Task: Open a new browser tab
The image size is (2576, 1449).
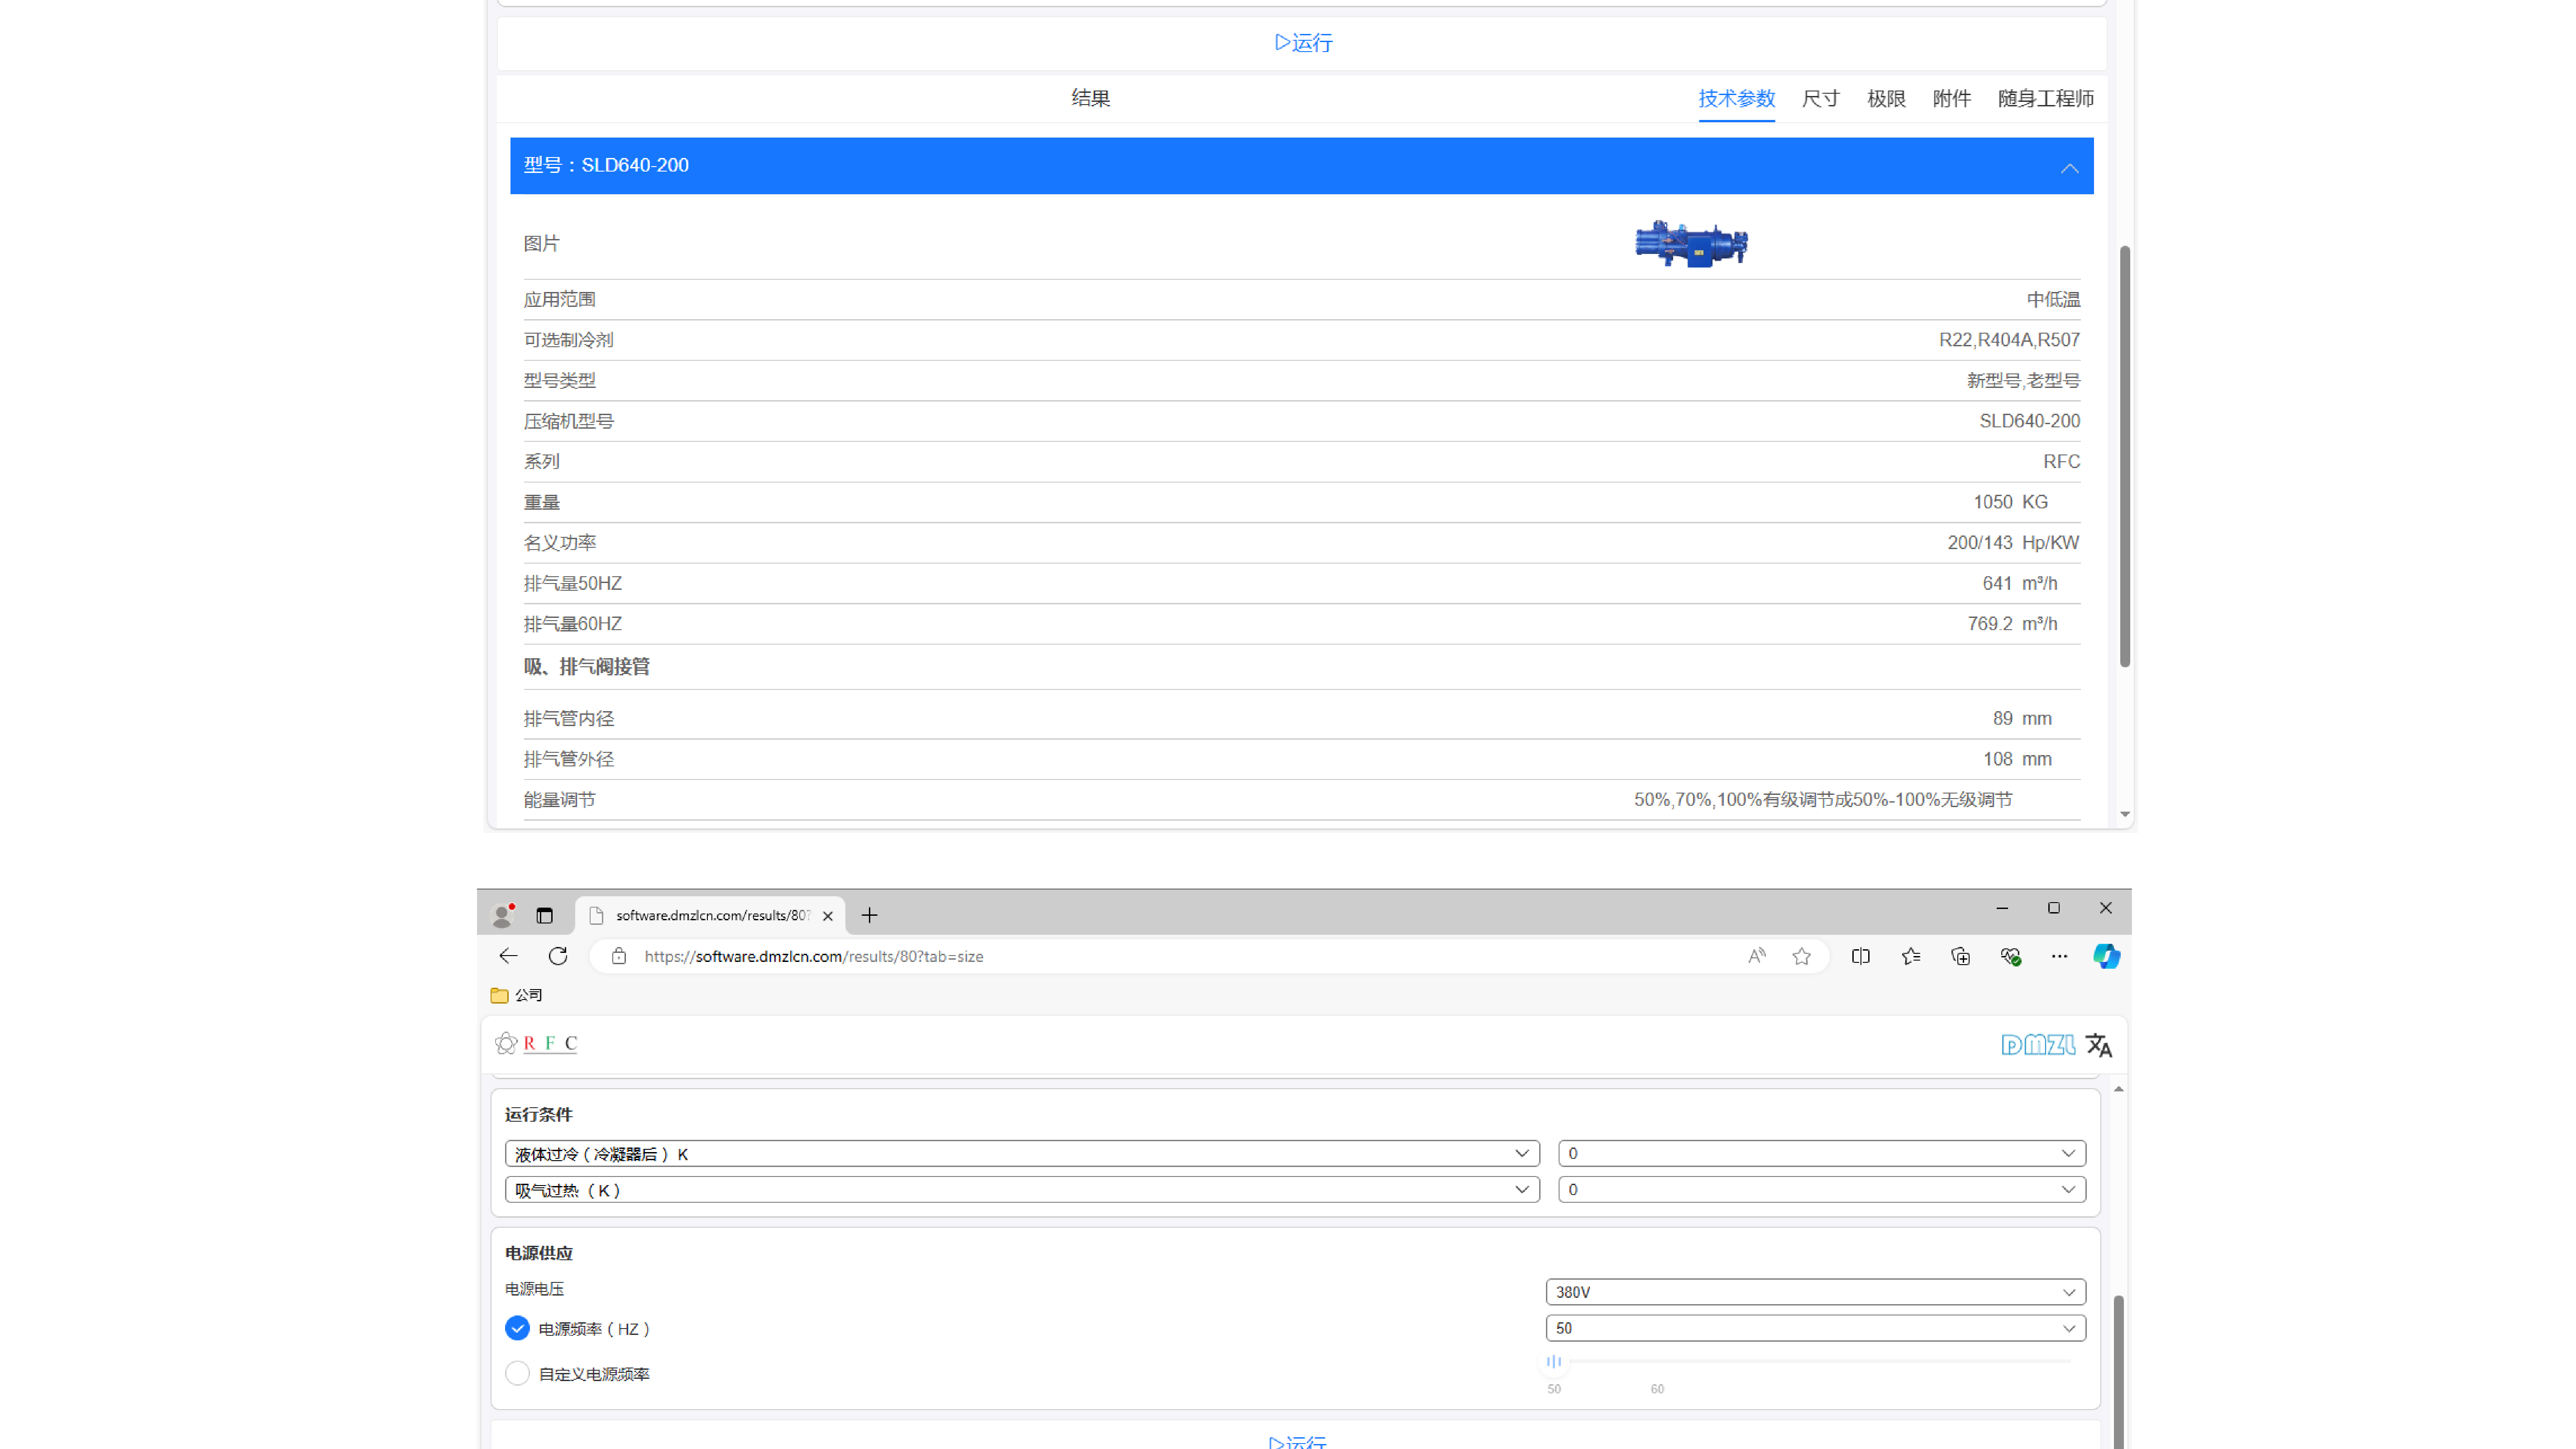Action: (x=869, y=915)
